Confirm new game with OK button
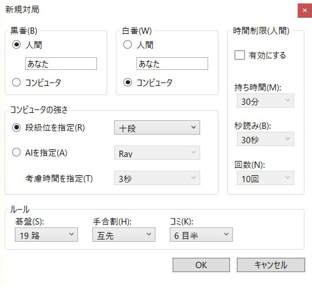The image size is (312, 287). click(201, 265)
